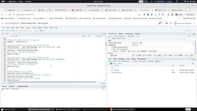Image resolution: width=197 pixels, height=111 pixels.
Task: Click the save all documents icon
Action: click(x=14, y=31)
